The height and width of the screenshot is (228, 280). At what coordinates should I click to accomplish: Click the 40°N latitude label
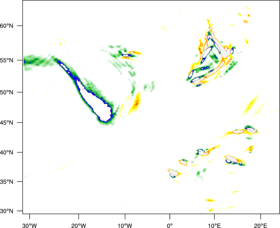click(7, 153)
